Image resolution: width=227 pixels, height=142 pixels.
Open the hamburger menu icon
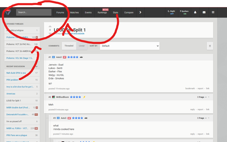coord(213,12)
